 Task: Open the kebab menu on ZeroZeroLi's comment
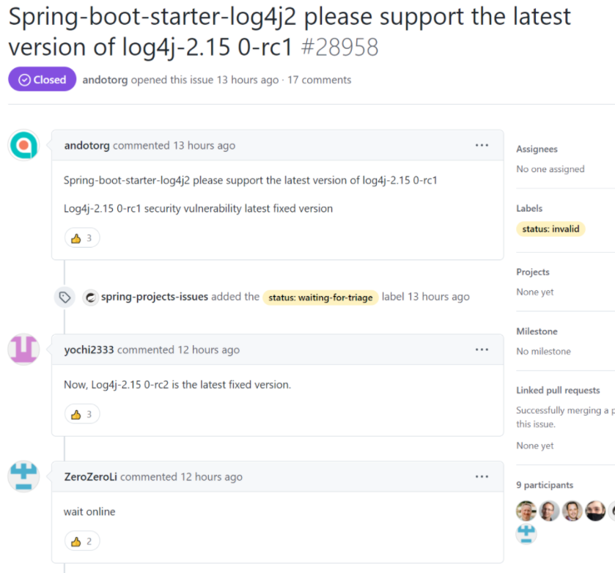tap(482, 476)
